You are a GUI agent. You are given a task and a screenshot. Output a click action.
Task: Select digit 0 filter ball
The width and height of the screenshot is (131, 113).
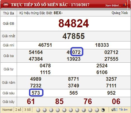[38, 110]
